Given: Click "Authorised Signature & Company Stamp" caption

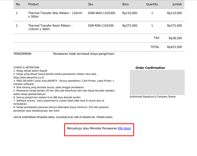Looking at the screenshot, I should coord(152,97).
